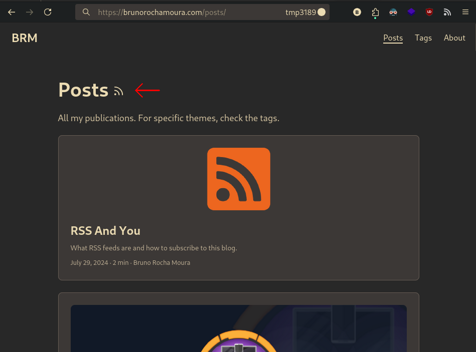The width and height of the screenshot is (476, 352).
Task: Go to the Posts navigation tab
Action: [393, 38]
